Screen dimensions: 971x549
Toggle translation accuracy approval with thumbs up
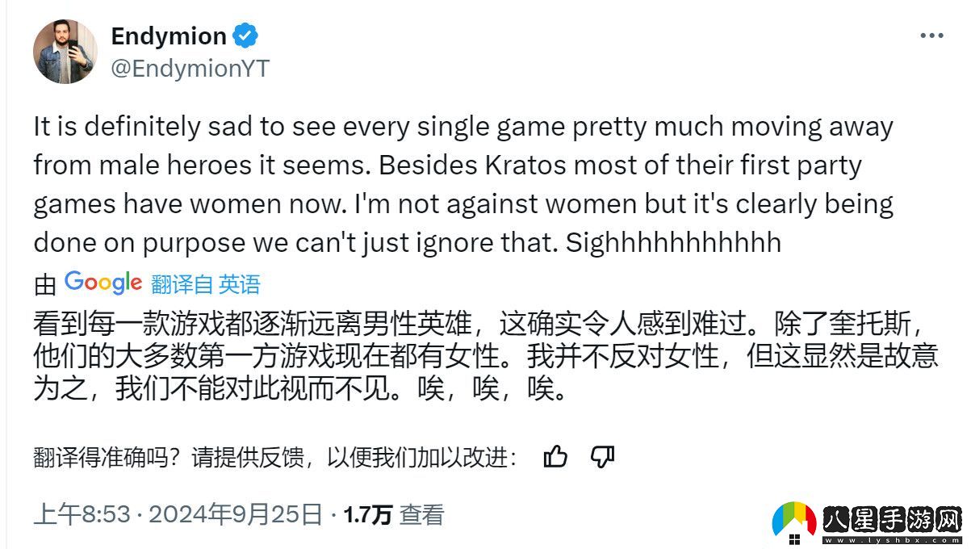pyautogui.click(x=555, y=457)
